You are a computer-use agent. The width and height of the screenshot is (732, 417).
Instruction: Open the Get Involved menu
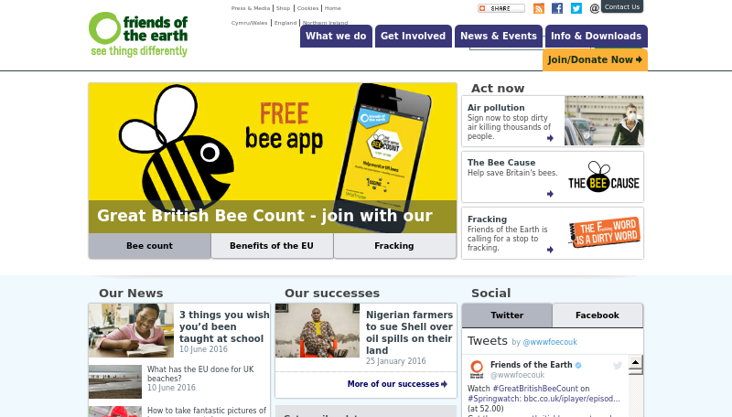pyautogui.click(x=414, y=36)
